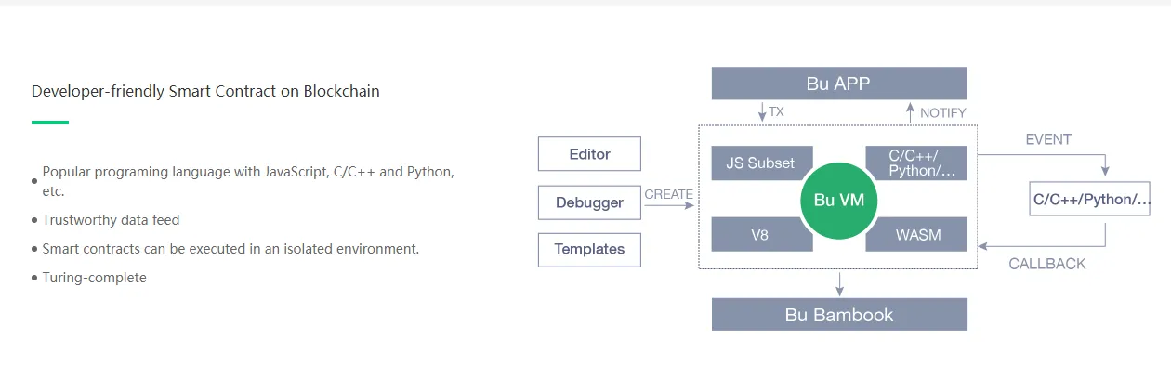Select the Editor box

tap(589, 154)
